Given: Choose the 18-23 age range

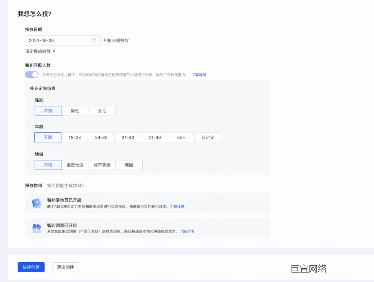Looking at the screenshot, I should 75,137.
